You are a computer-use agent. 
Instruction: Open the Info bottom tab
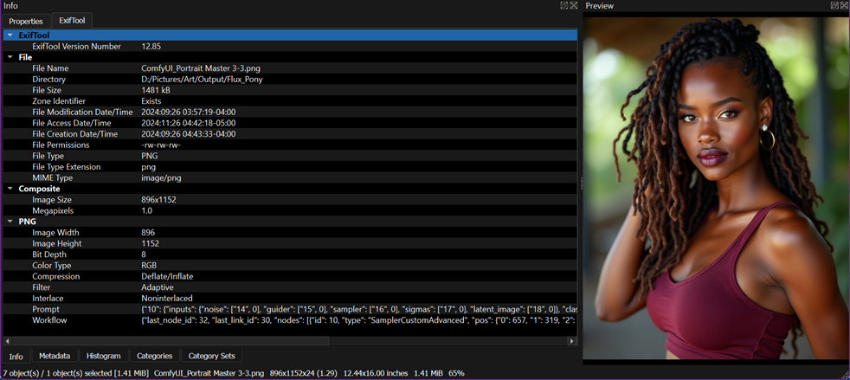[x=16, y=356]
